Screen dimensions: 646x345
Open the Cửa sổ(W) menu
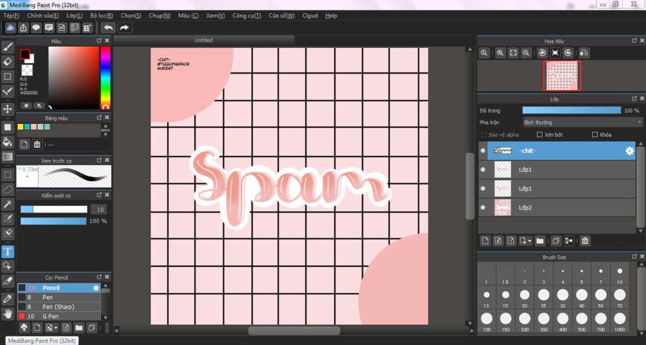(282, 16)
